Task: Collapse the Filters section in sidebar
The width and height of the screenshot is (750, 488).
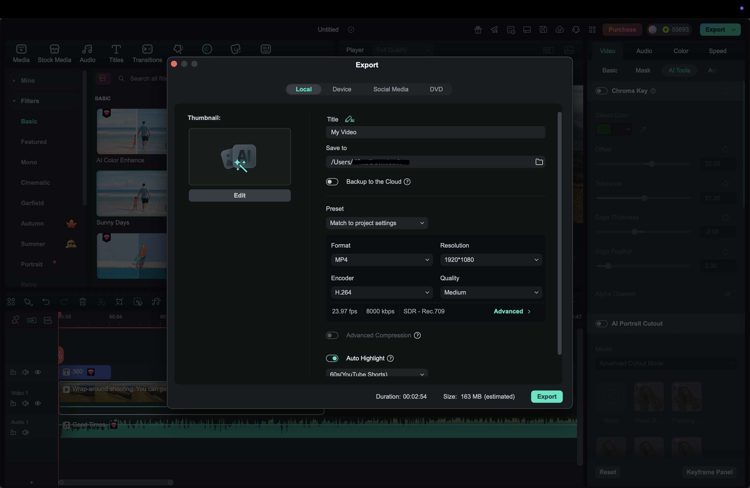Action: [x=14, y=101]
